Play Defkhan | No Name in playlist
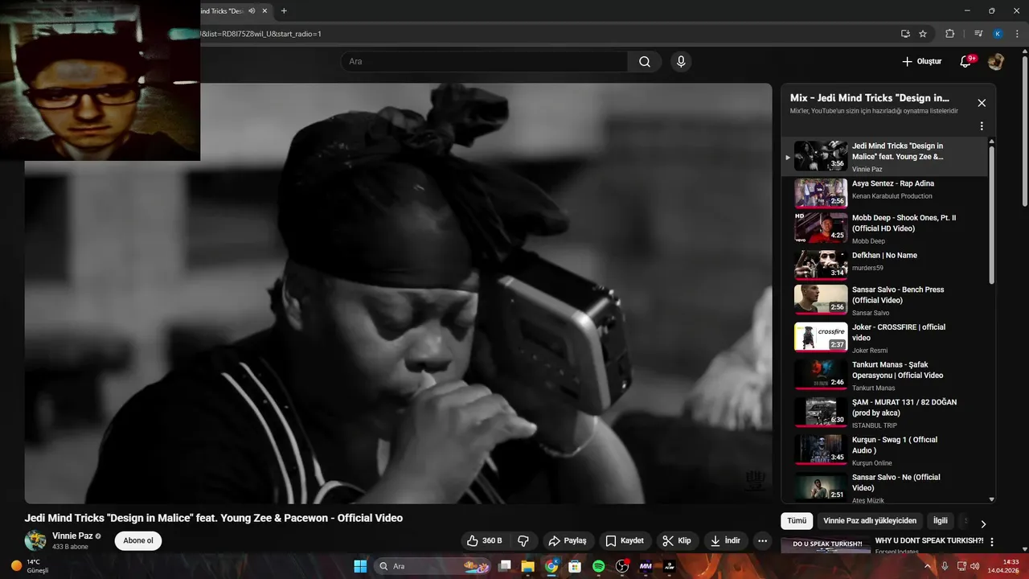Screen dimensions: 1029x579 click(885, 265)
